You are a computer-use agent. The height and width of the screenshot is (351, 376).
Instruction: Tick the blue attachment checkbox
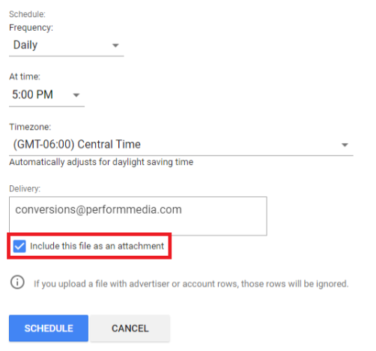click(x=19, y=246)
